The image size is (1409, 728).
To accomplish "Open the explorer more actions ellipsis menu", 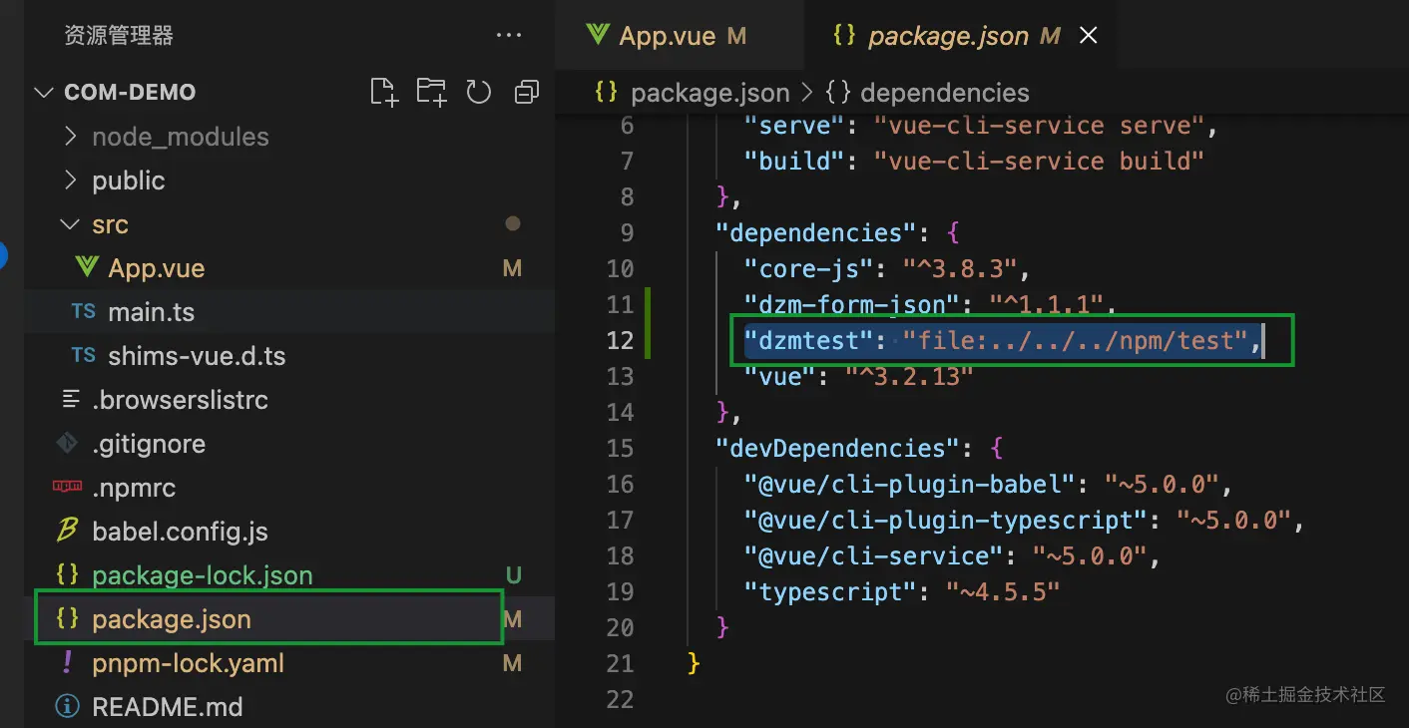I will 509,36.
